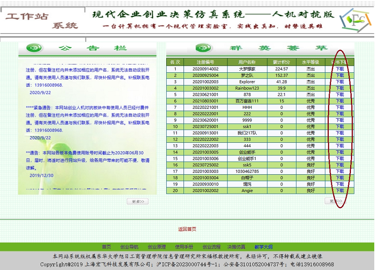Go to 首页 in the bottom navigation
This screenshot has width=375, height=270.
coord(107,247)
